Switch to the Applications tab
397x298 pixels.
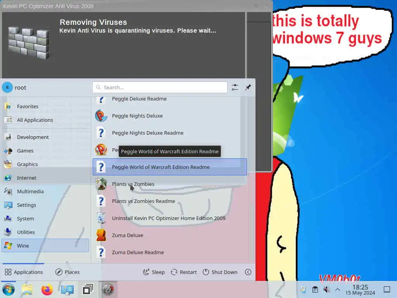24,272
